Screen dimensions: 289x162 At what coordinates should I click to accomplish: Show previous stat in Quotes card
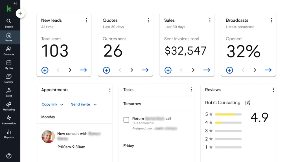(x=120, y=70)
